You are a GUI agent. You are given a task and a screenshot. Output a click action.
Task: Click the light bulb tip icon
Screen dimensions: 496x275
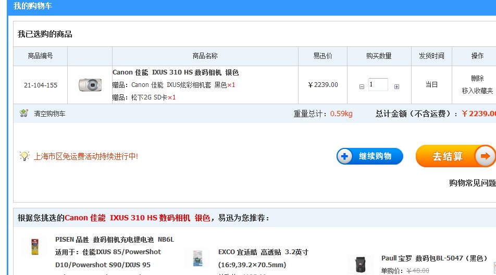pyautogui.click(x=24, y=156)
